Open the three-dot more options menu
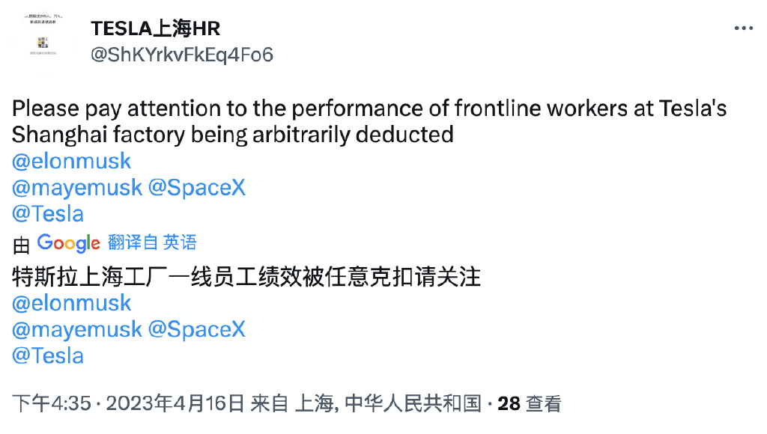The width and height of the screenshot is (767, 434). pos(743,28)
